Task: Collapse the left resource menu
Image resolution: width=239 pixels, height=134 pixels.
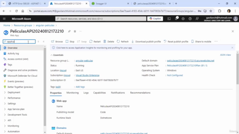Action: pyautogui.click(x=44, y=41)
